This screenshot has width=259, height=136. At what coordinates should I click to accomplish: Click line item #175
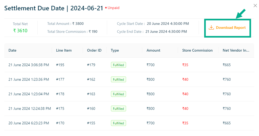pyautogui.click(x=60, y=108)
